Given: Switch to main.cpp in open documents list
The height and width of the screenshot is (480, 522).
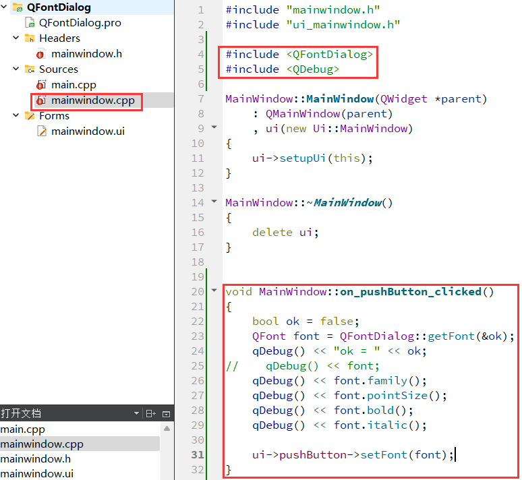Looking at the screenshot, I should pyautogui.click(x=80, y=429).
